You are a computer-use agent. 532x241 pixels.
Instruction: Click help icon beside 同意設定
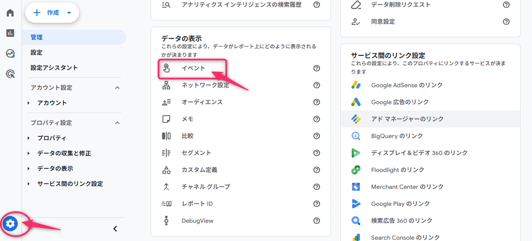pyautogui.click(x=506, y=22)
